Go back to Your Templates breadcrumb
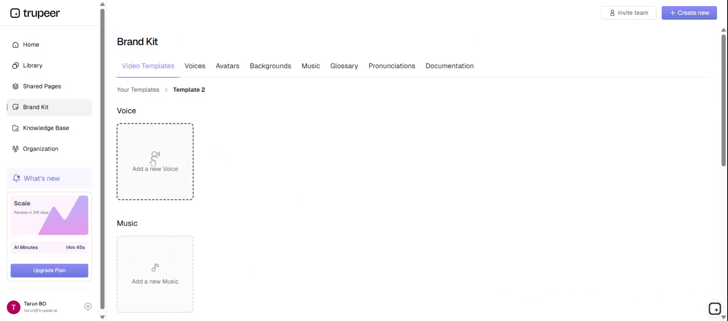The height and width of the screenshot is (321, 728). (x=138, y=90)
